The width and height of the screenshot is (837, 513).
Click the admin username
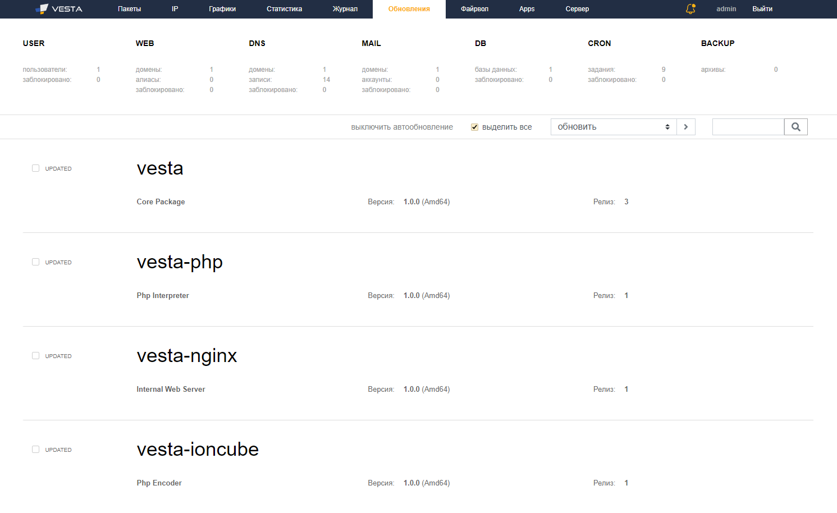point(726,9)
